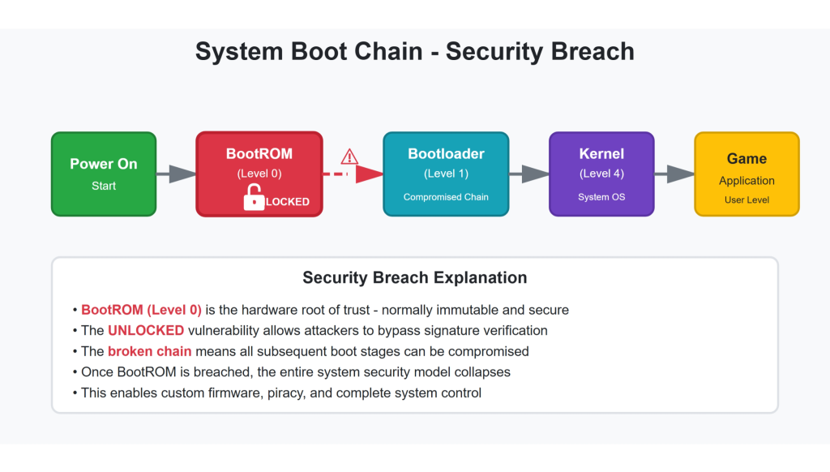Click the red 'BootROM (Level 0)' bullet text
Image resolution: width=830 pixels, height=472 pixels.
pyautogui.click(x=141, y=309)
